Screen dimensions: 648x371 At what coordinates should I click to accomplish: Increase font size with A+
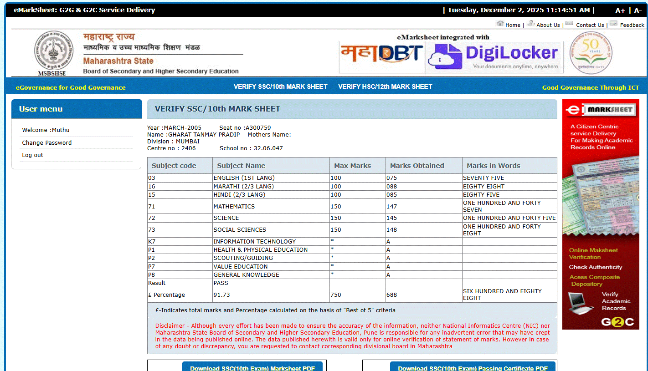coord(620,10)
